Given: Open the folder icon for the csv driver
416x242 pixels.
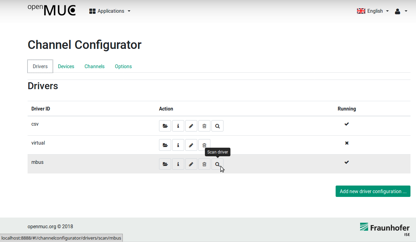Looking at the screenshot, I should click(165, 126).
